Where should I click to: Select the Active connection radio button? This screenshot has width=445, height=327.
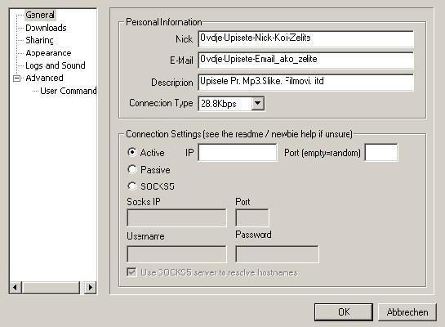(x=132, y=152)
